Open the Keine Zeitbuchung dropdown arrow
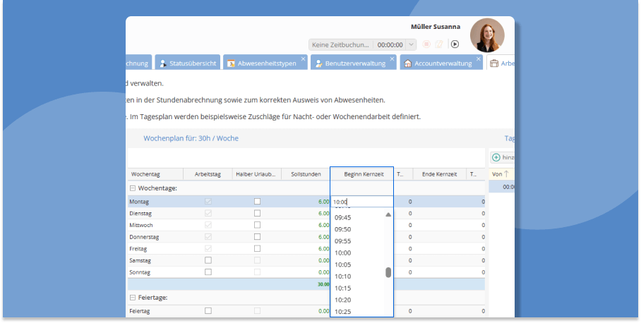The width and height of the screenshot is (641, 323). tap(412, 44)
